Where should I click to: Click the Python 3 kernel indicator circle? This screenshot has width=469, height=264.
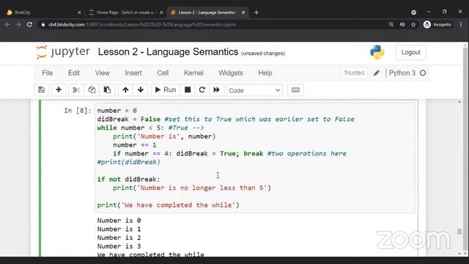[x=423, y=73]
